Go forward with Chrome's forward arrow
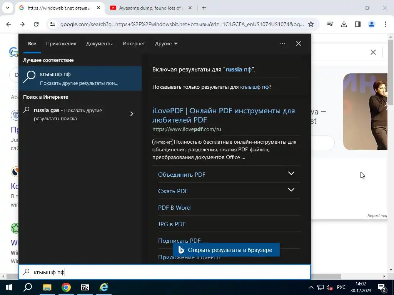 point(22,24)
